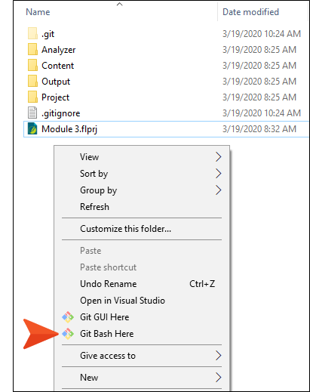The width and height of the screenshot is (310, 392).
Task: Expand the View submenu arrow
Action: click(x=218, y=157)
